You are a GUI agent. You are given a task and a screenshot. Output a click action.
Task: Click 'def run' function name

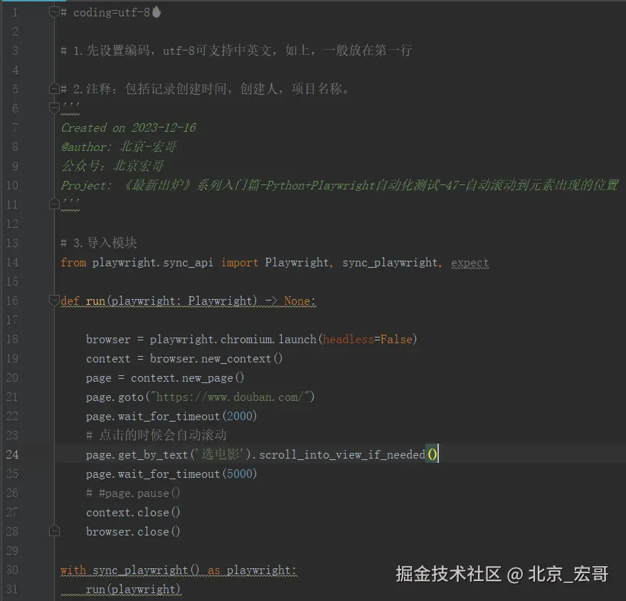[x=95, y=300]
